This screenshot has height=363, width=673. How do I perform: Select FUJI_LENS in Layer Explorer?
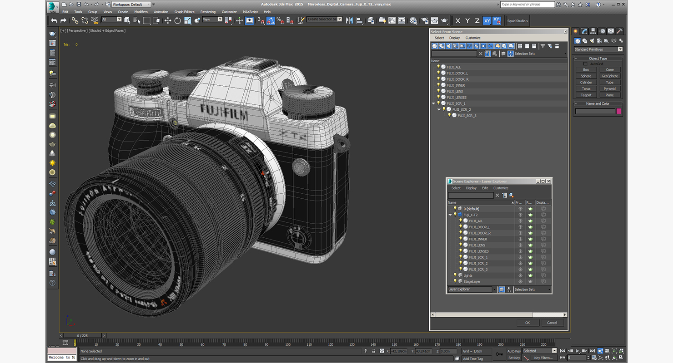tap(477, 245)
